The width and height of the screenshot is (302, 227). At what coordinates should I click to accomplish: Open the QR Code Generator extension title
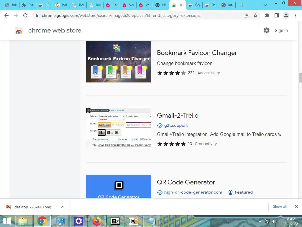click(x=186, y=182)
